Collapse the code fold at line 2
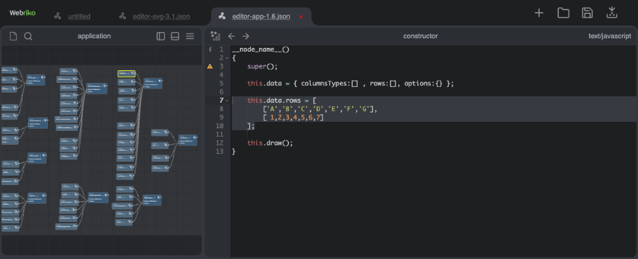The image size is (638, 259). pyautogui.click(x=226, y=58)
